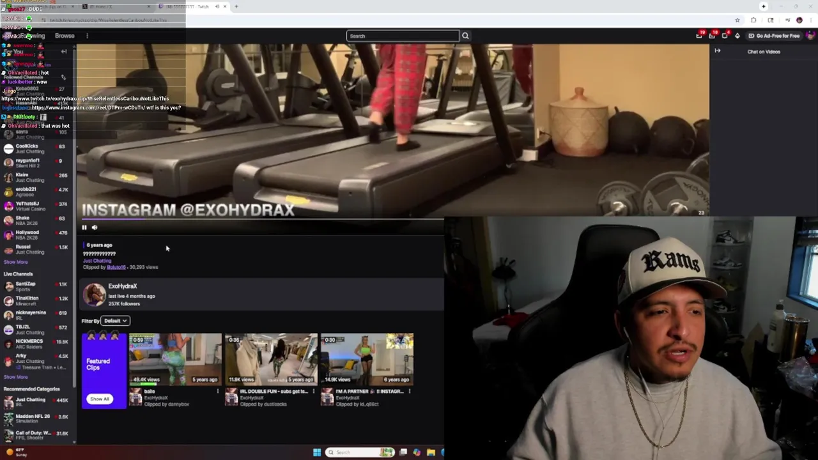The image size is (818, 460).
Task: Mute the Twitch tab audio indicator
Action: pos(217,6)
